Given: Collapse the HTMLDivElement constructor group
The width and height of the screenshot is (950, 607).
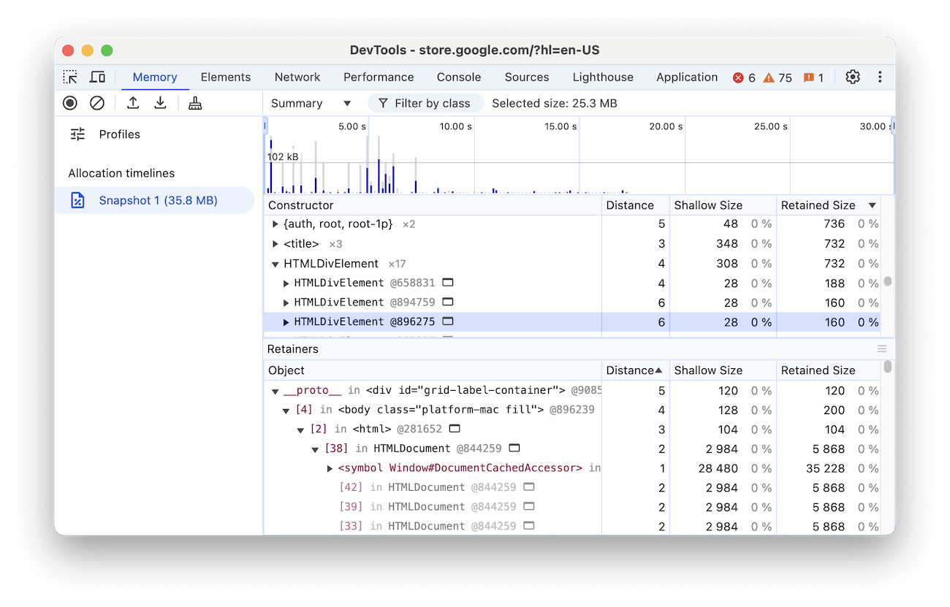Looking at the screenshot, I should click(x=276, y=263).
